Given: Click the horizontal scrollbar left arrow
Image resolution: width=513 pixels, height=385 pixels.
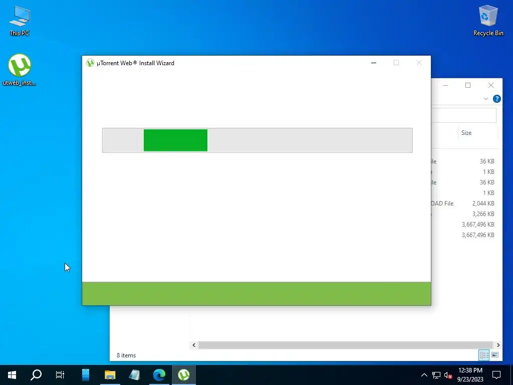Looking at the screenshot, I should pos(194,345).
